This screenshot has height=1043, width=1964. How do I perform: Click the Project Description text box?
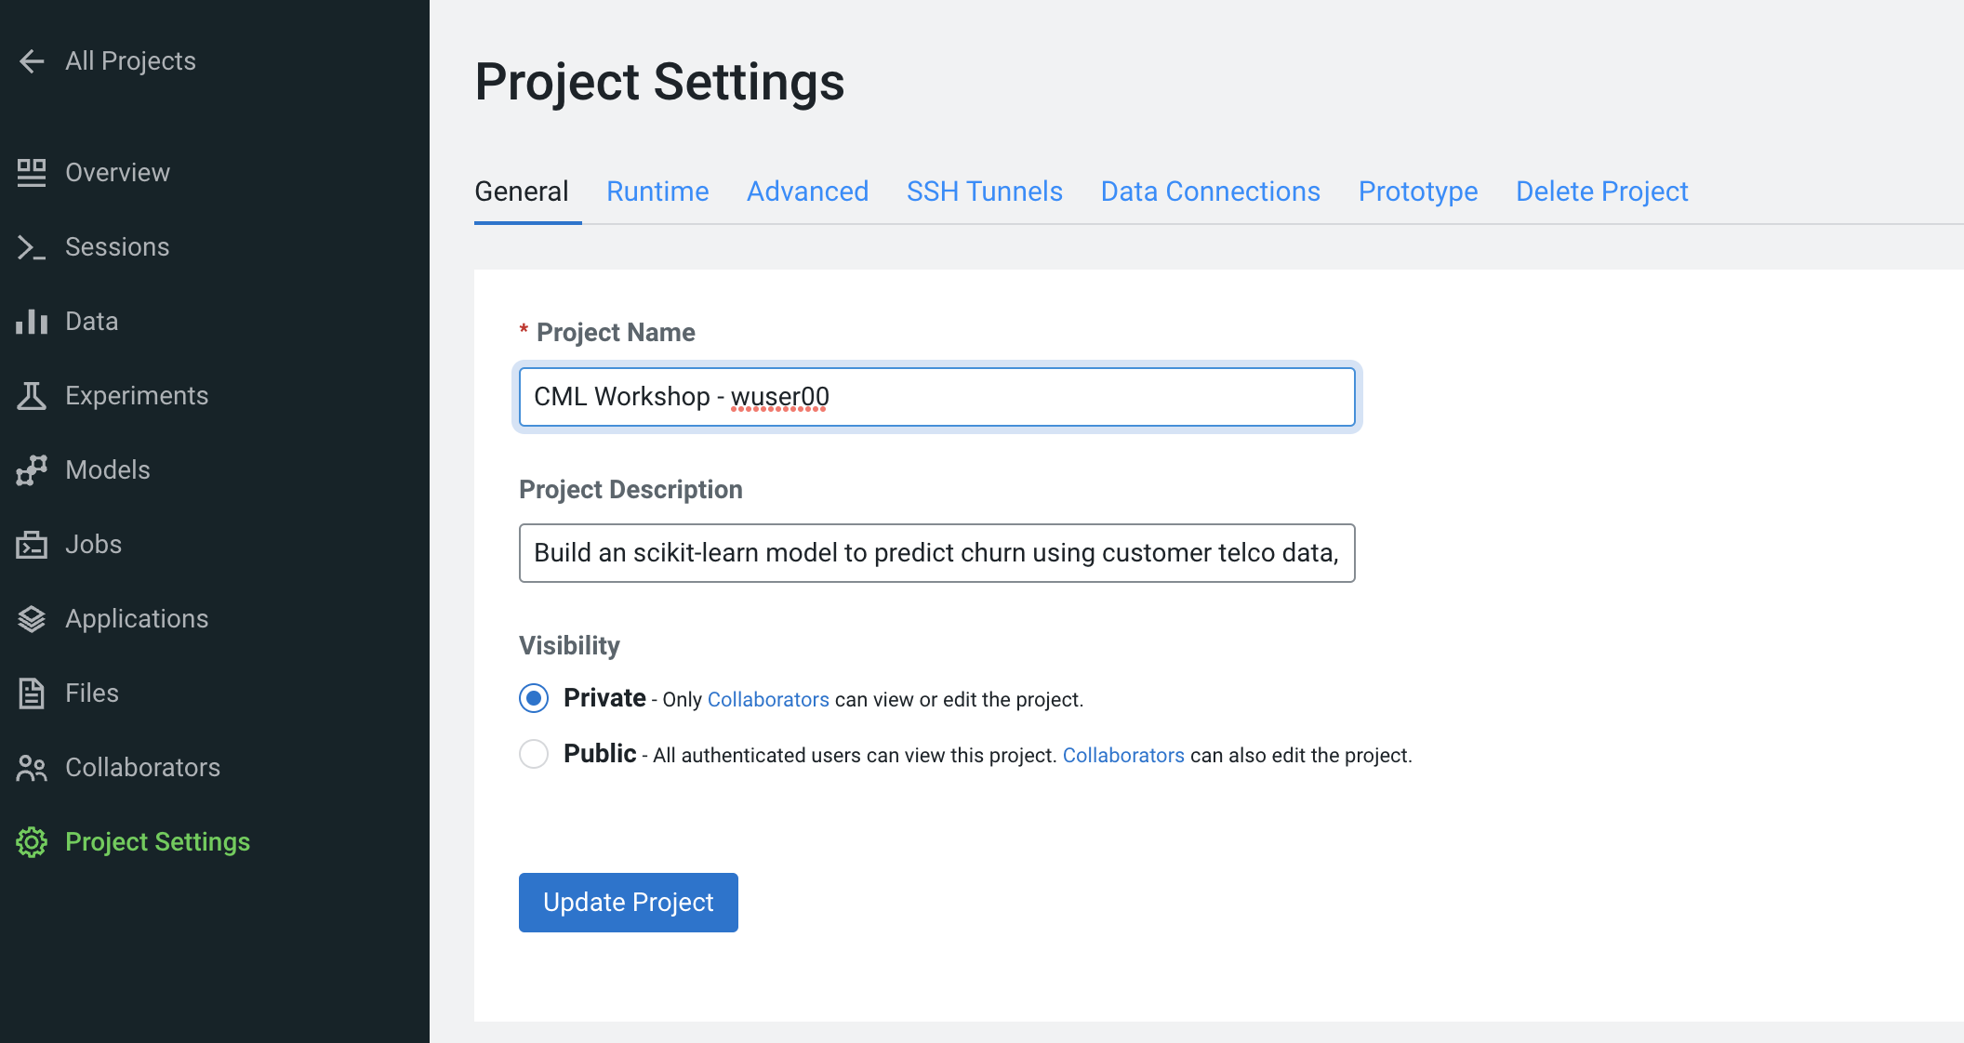936,553
